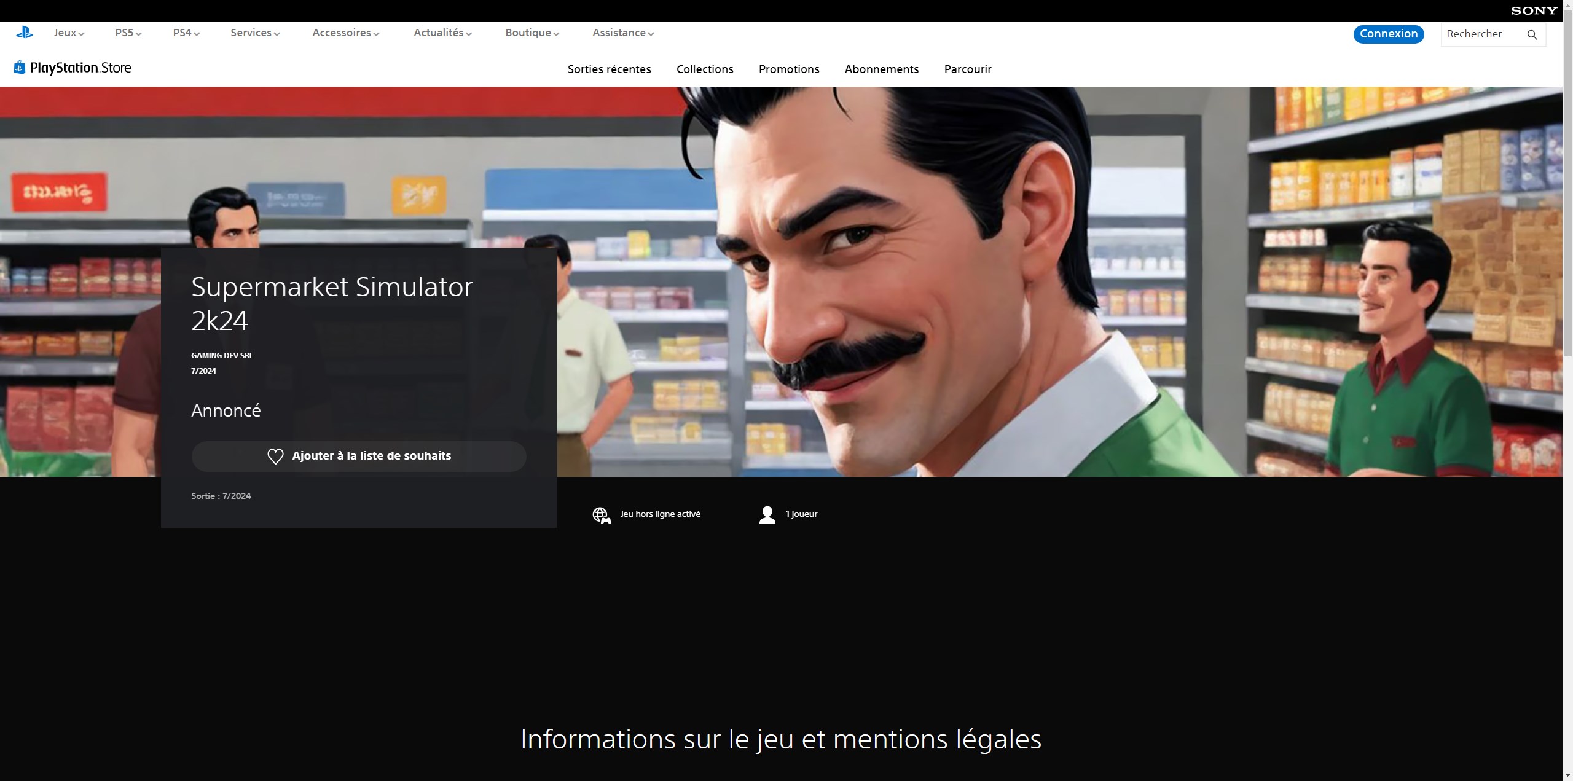Click the globe icon next to Jeu hors ligne activé

coord(602,515)
